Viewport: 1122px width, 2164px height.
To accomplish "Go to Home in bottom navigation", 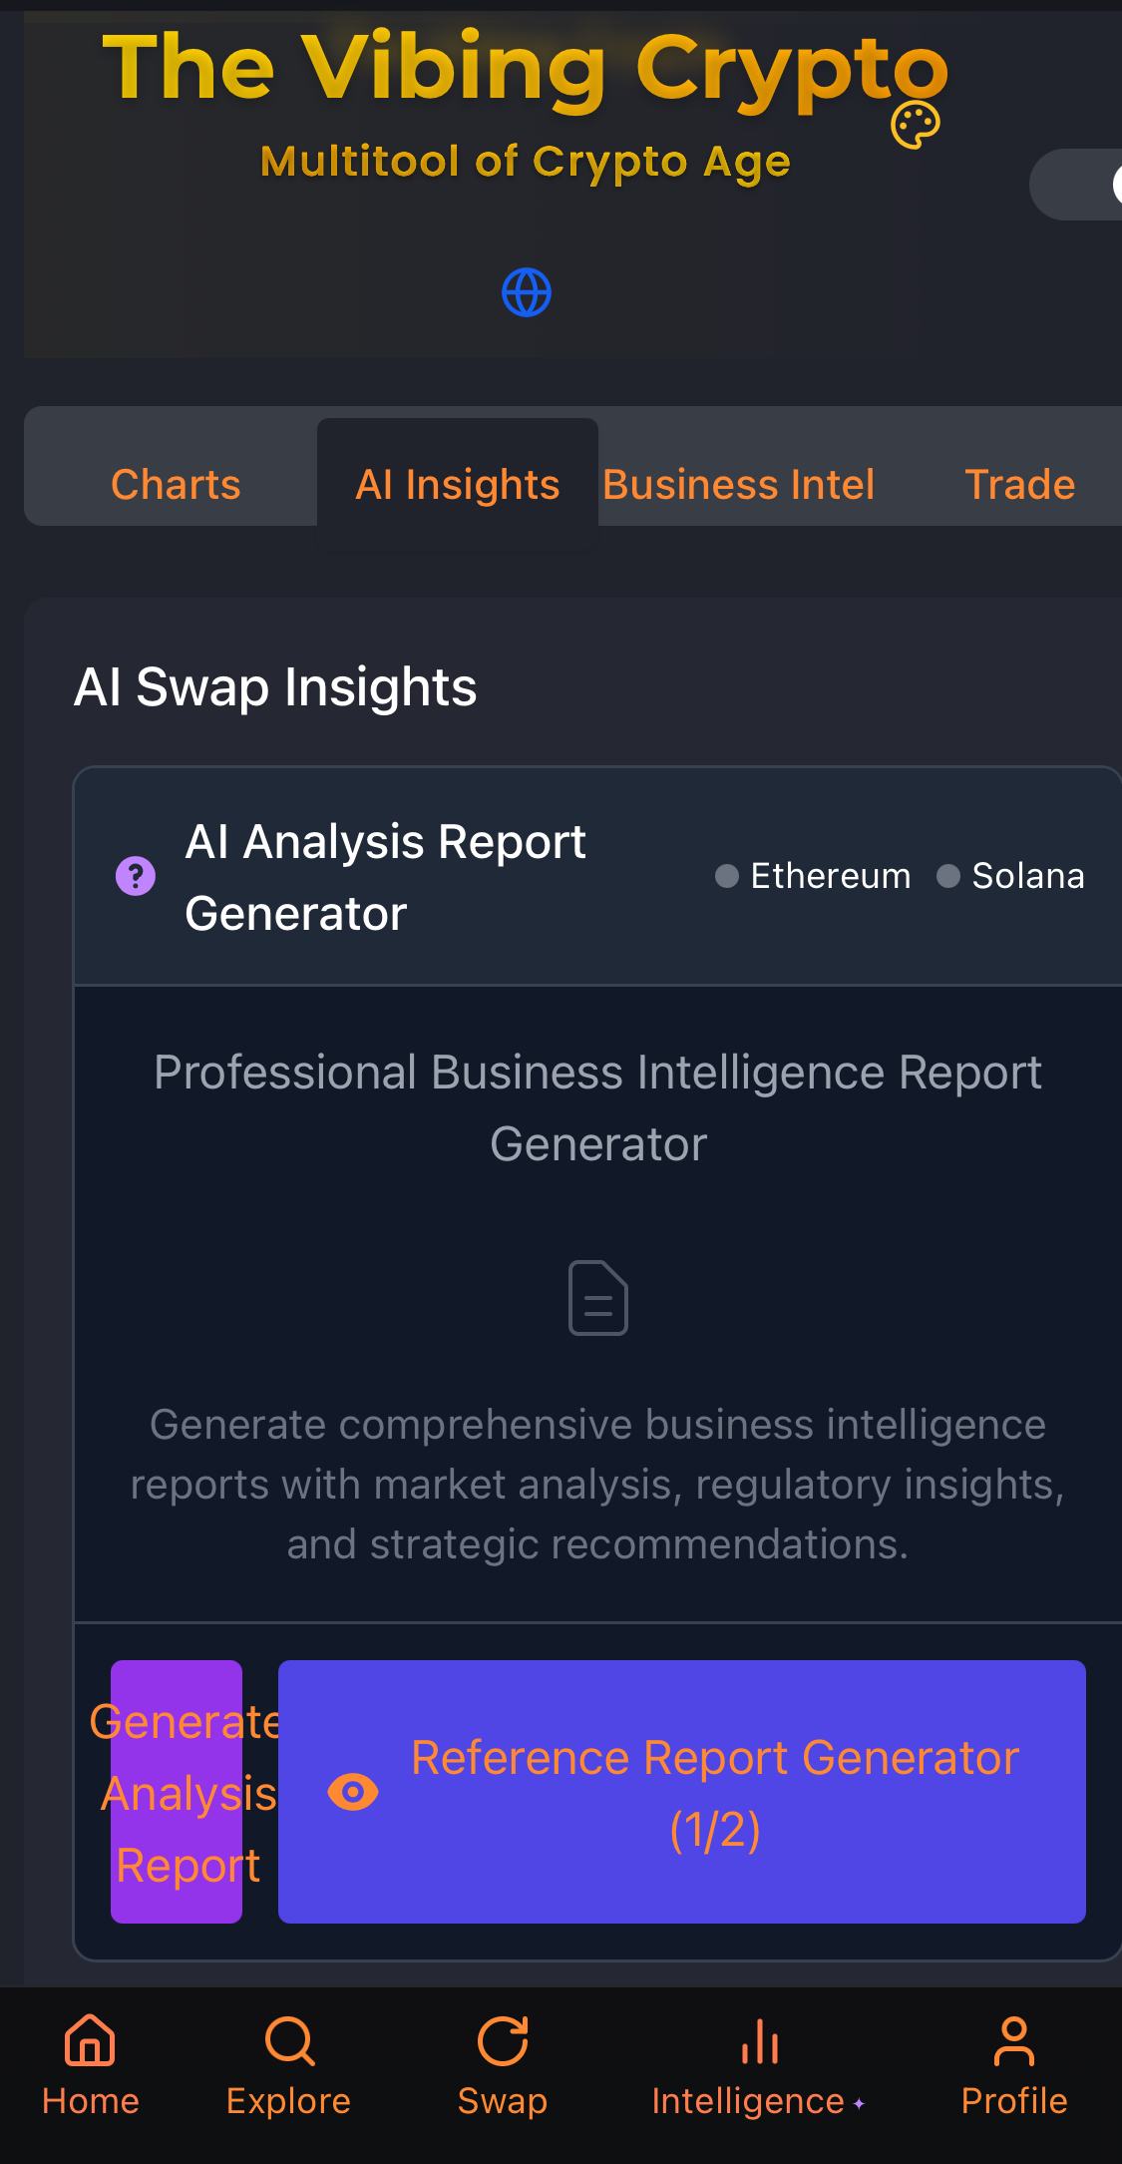I will [91, 2065].
